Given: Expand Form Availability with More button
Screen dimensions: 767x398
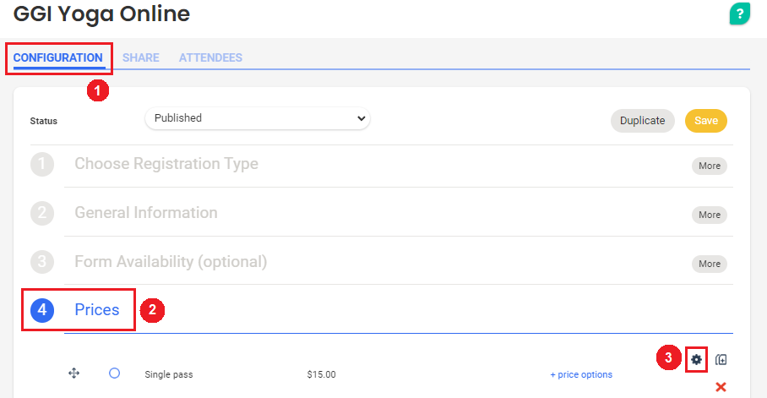Looking at the screenshot, I should pos(710,264).
